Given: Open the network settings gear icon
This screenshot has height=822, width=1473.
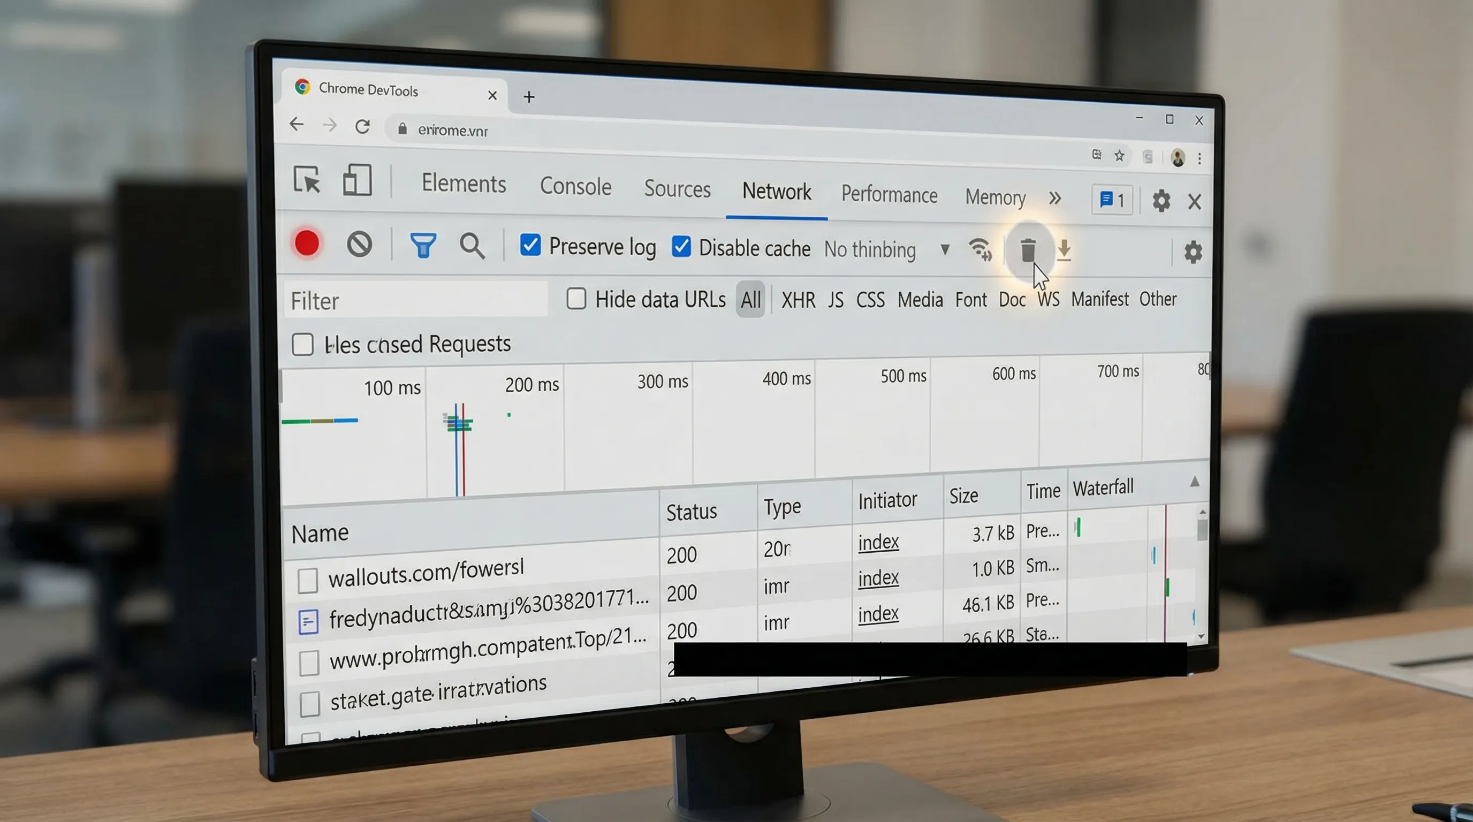Looking at the screenshot, I should (1193, 252).
